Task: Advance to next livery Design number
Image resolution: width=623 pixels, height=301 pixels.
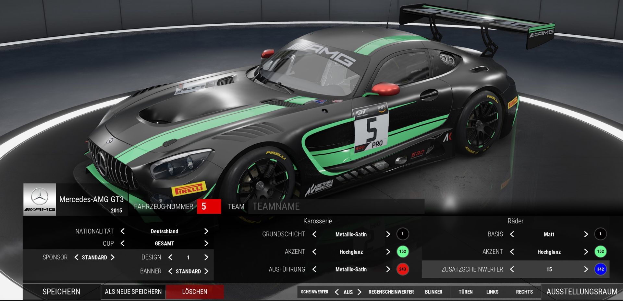Action: (206, 257)
